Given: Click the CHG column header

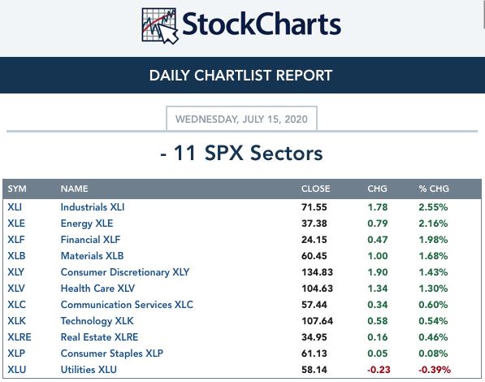Looking at the screenshot, I should [377, 189].
